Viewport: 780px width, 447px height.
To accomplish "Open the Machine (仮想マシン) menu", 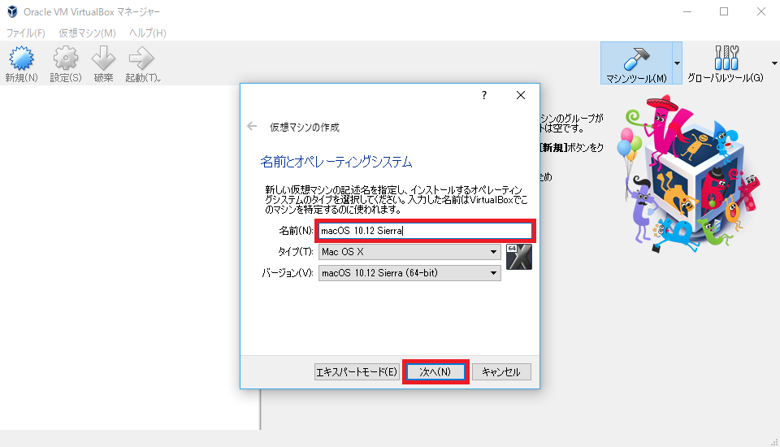I will (x=87, y=33).
